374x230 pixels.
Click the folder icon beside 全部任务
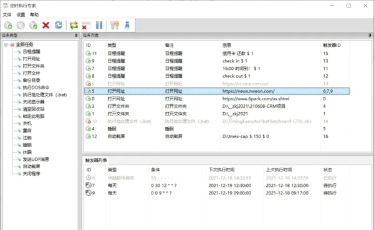[12, 45]
